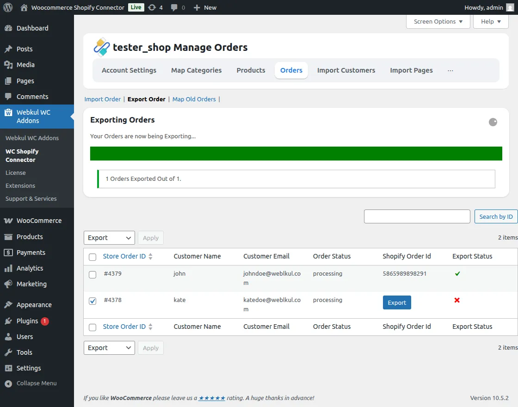Viewport: 518px width, 407px height.
Task: Click the green export progress bar
Action: (296, 154)
